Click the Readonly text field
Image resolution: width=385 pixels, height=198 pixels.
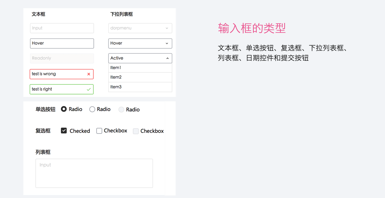(x=62, y=58)
